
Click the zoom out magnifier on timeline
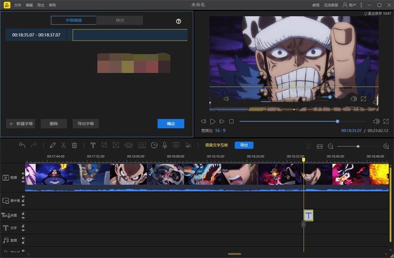click(331, 146)
